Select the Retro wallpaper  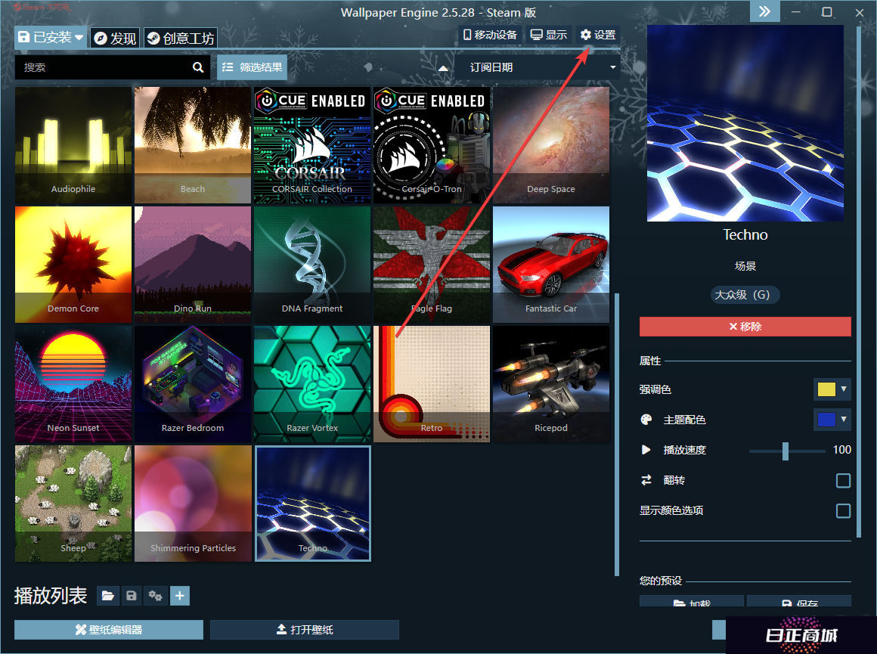coord(432,384)
